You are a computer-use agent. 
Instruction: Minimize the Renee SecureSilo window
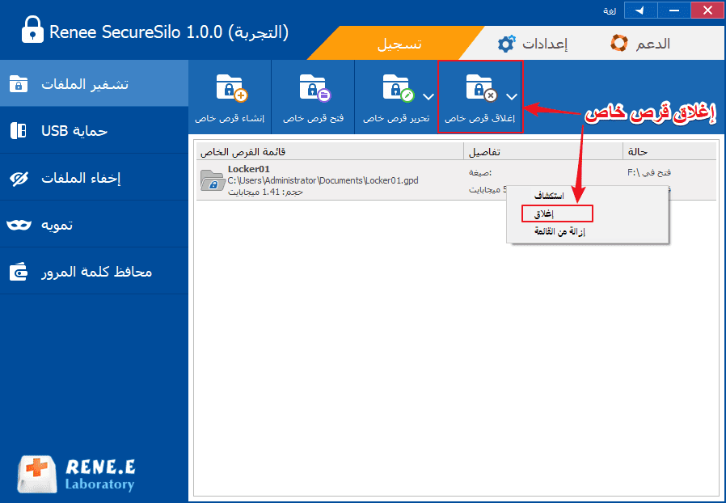pyautogui.click(x=673, y=10)
